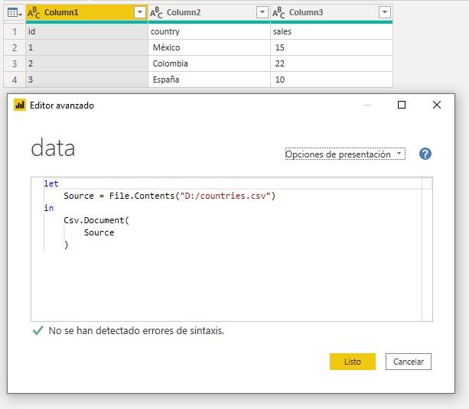Maximize the Editor avanzado dialog
469x409 pixels.
tap(402, 105)
